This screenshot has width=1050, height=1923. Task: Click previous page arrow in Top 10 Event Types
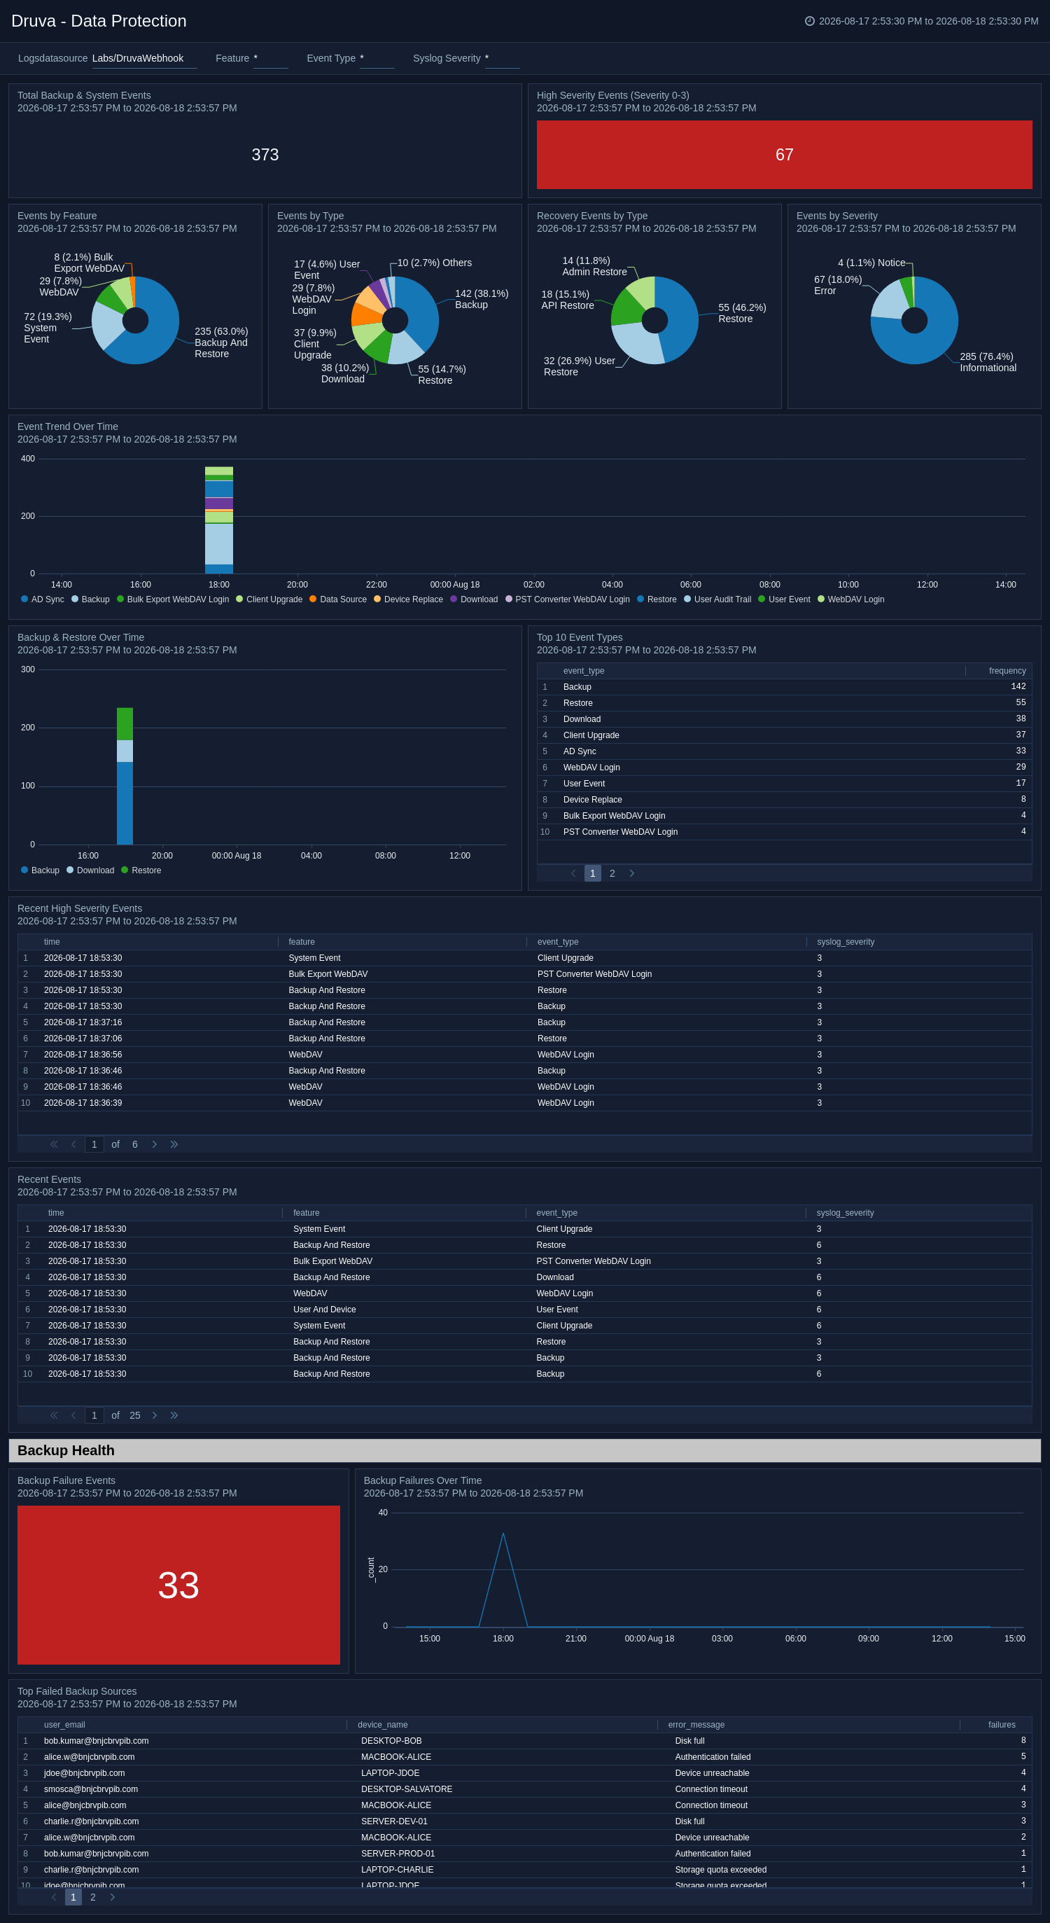point(573,873)
